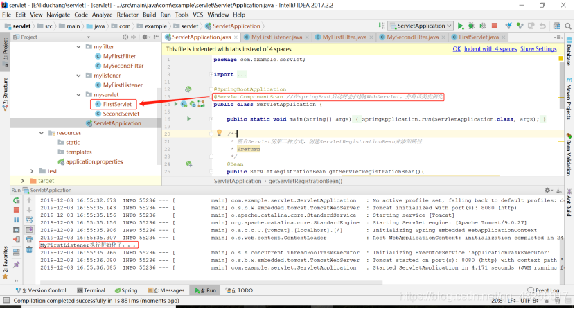Collapse the myservlet package
The image size is (575, 309).
tap(78, 94)
